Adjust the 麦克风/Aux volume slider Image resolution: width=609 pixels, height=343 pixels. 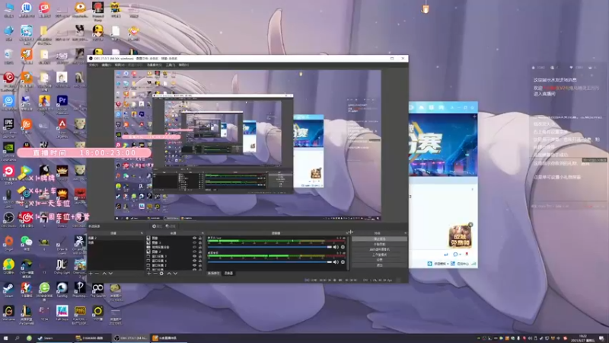point(270,247)
